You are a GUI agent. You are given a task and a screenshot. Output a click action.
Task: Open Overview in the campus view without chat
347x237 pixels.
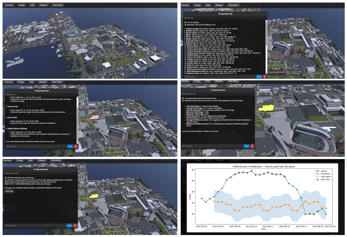click(9, 5)
